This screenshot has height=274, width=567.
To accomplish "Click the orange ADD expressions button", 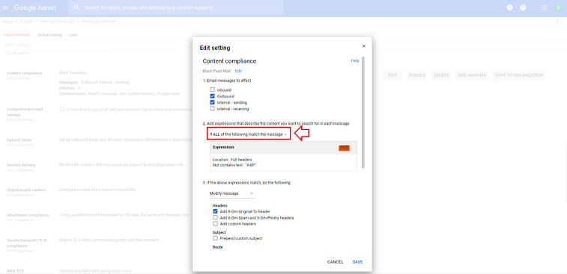I will 345,148.
